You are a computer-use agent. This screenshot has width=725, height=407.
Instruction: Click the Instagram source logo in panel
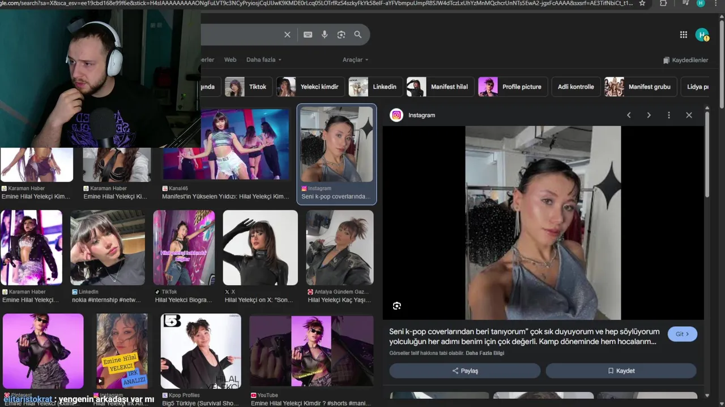pyautogui.click(x=396, y=115)
